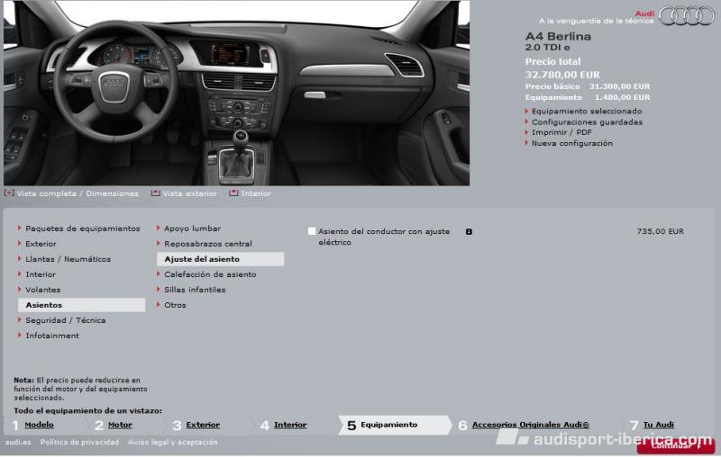Click the Vista completa plus icon
This screenshot has width=721, height=457.
(x=9, y=193)
